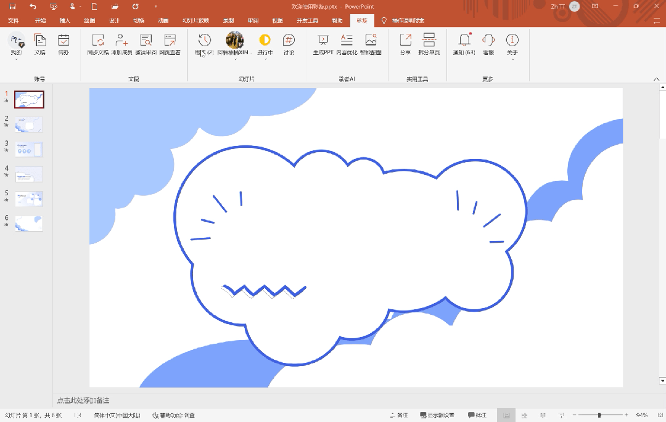Click the 内容优化 icon
This screenshot has width=666, height=422.
[347, 44]
